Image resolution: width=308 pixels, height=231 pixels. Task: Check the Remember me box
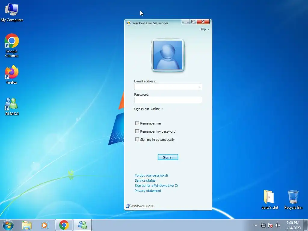click(x=137, y=123)
